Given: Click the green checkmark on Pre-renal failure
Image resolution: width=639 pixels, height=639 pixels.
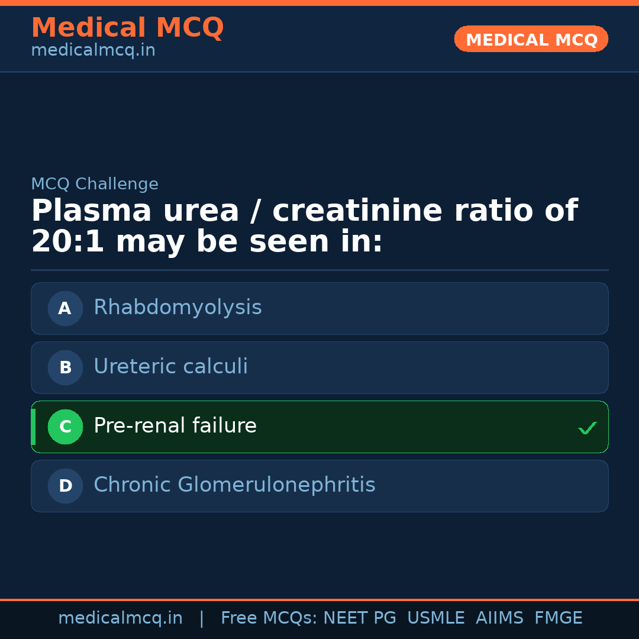Looking at the screenshot, I should pyautogui.click(x=587, y=427).
